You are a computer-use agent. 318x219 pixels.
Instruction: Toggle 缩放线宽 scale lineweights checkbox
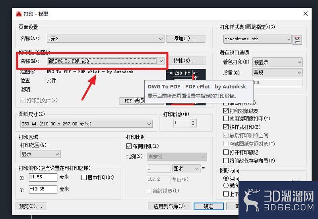click(x=149, y=191)
